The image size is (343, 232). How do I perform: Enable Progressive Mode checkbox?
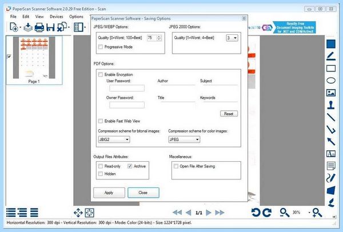point(101,47)
